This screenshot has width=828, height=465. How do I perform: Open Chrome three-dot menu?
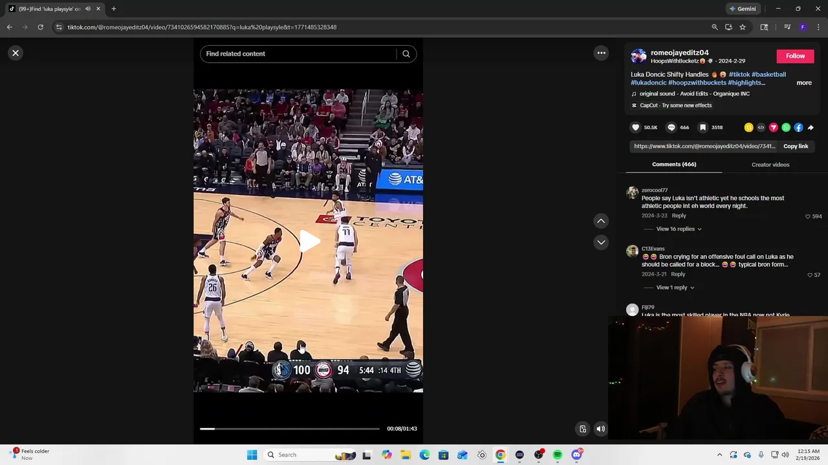pyautogui.click(x=818, y=27)
